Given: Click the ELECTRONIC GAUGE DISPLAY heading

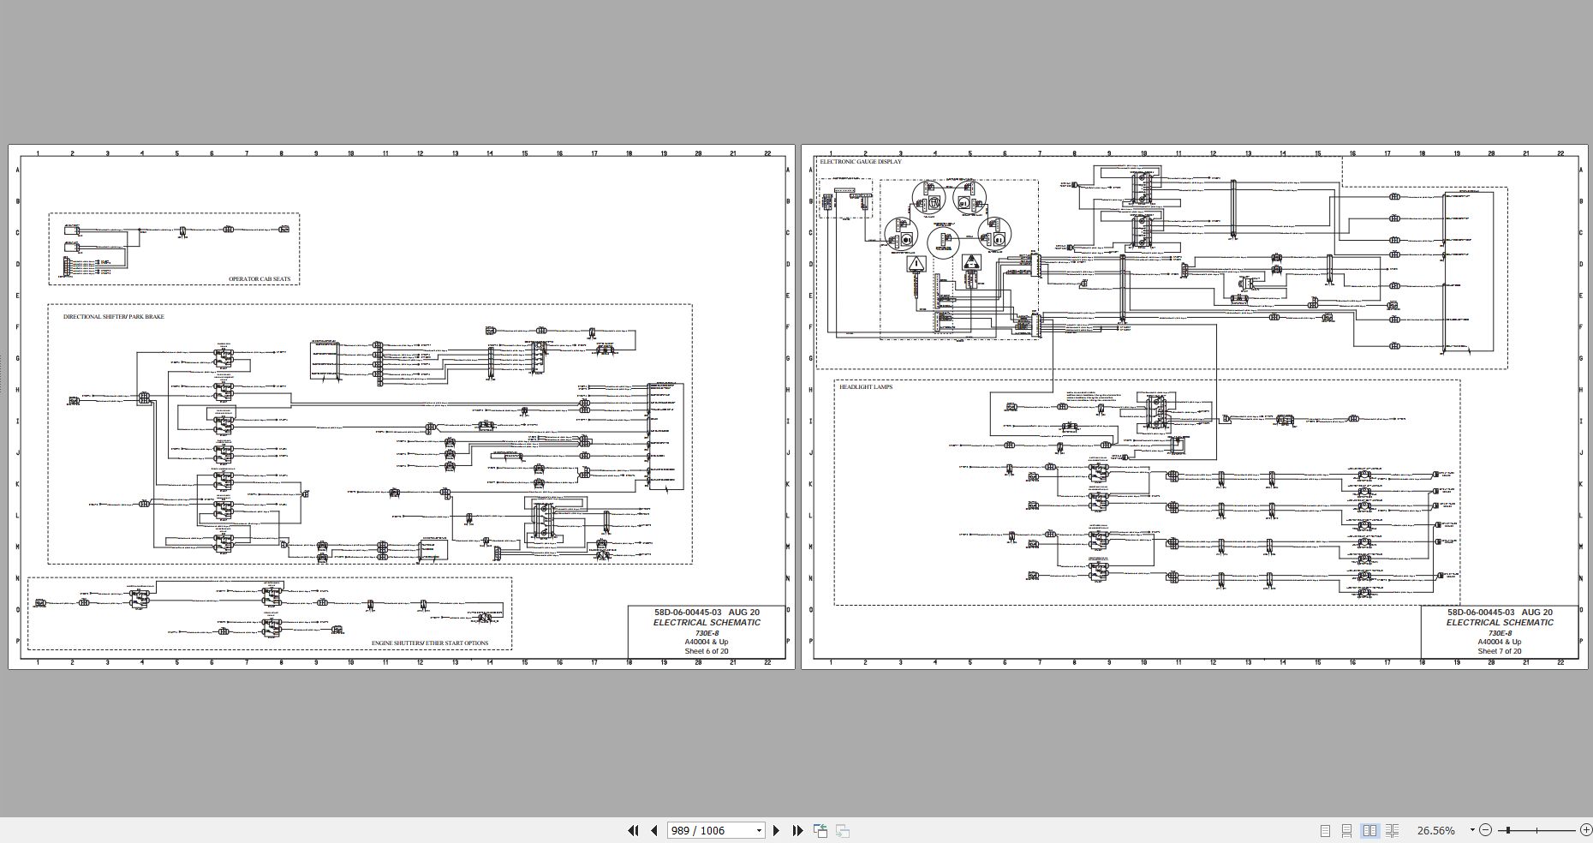Looking at the screenshot, I should [861, 162].
